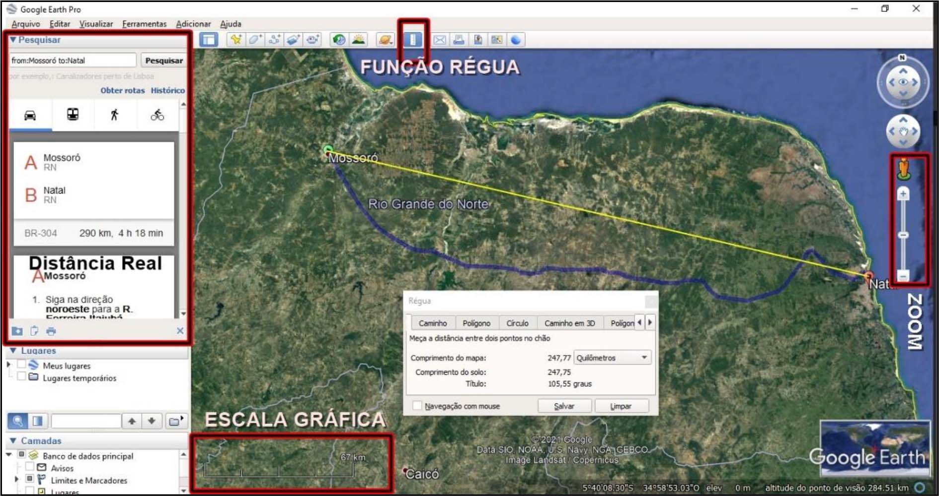Toggle the Limites e Marcadores checkbox
This screenshot has width=939, height=496.
30,479
